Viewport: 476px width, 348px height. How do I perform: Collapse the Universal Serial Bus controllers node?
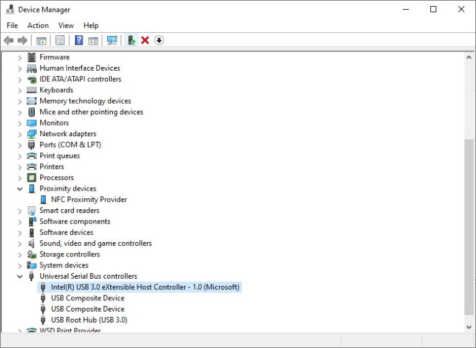20,276
